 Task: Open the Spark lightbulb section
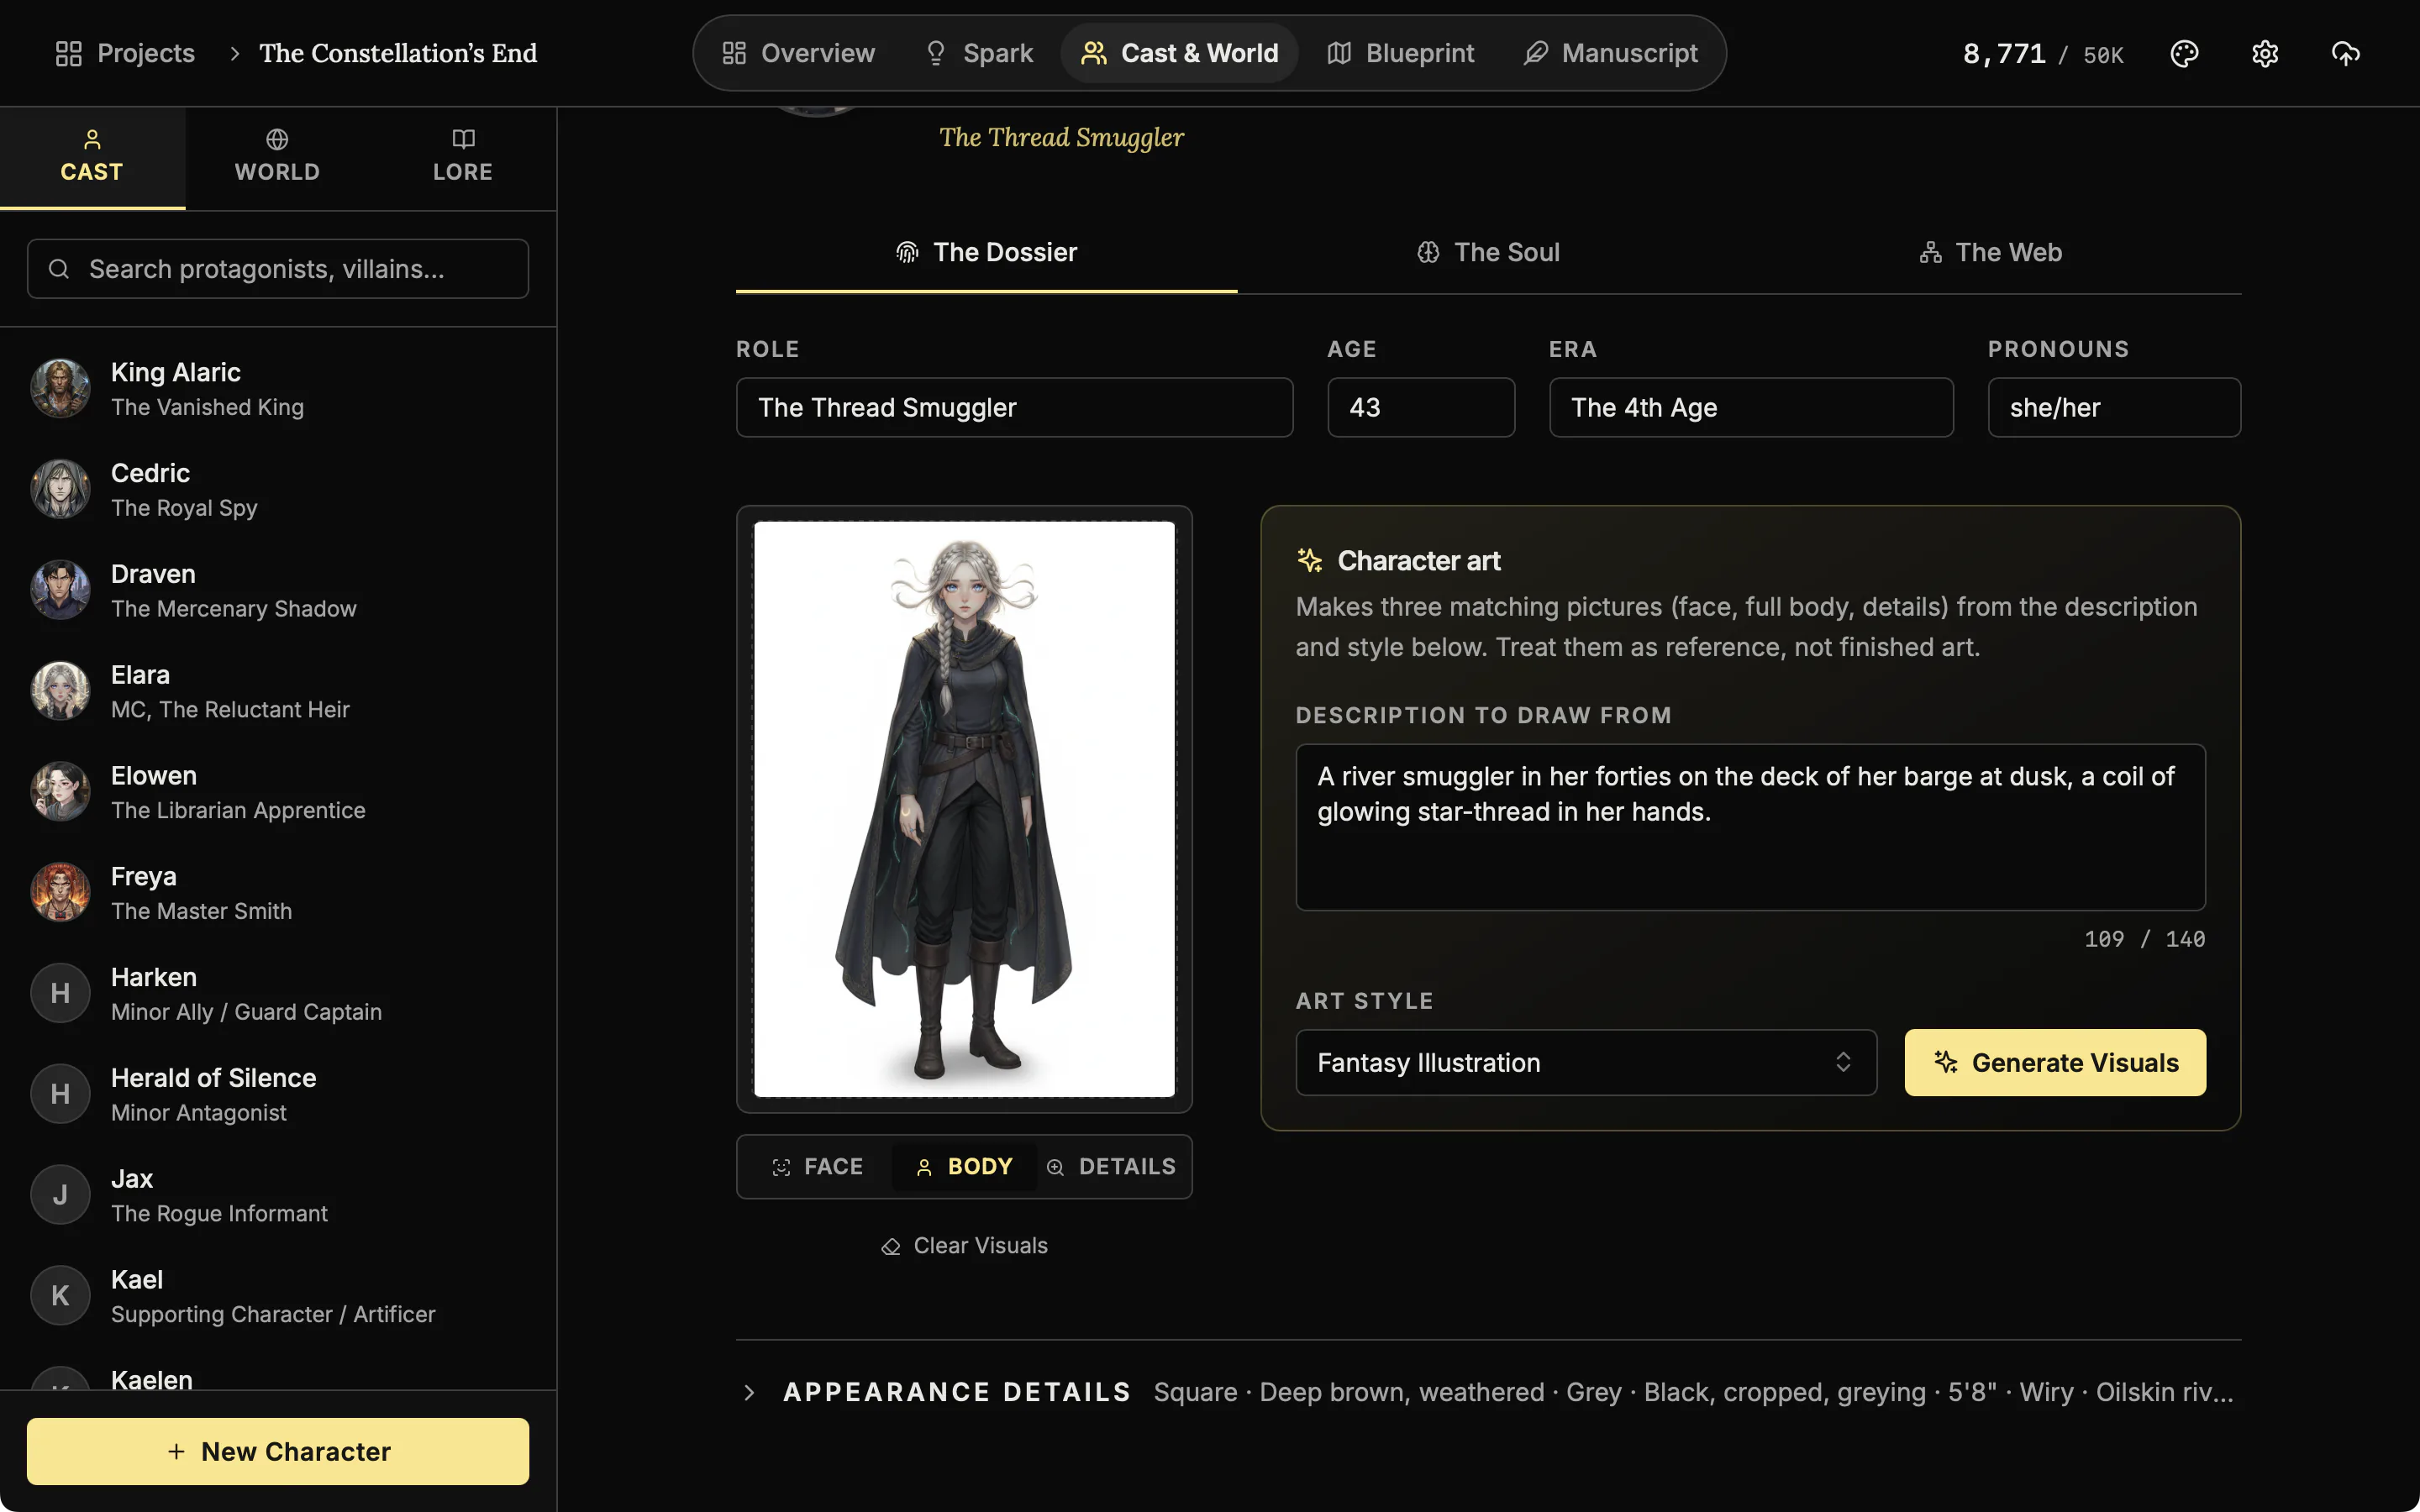(978, 53)
